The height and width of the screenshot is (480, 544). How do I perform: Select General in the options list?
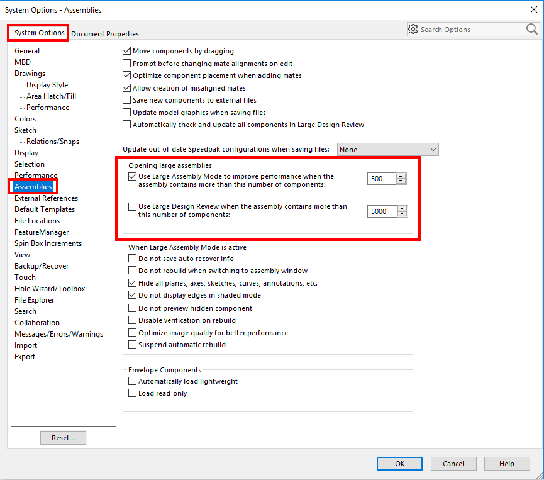point(27,51)
